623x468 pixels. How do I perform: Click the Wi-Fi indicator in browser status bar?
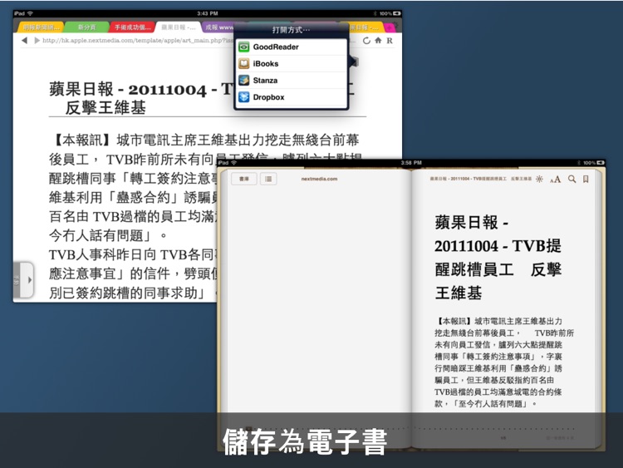30,13
